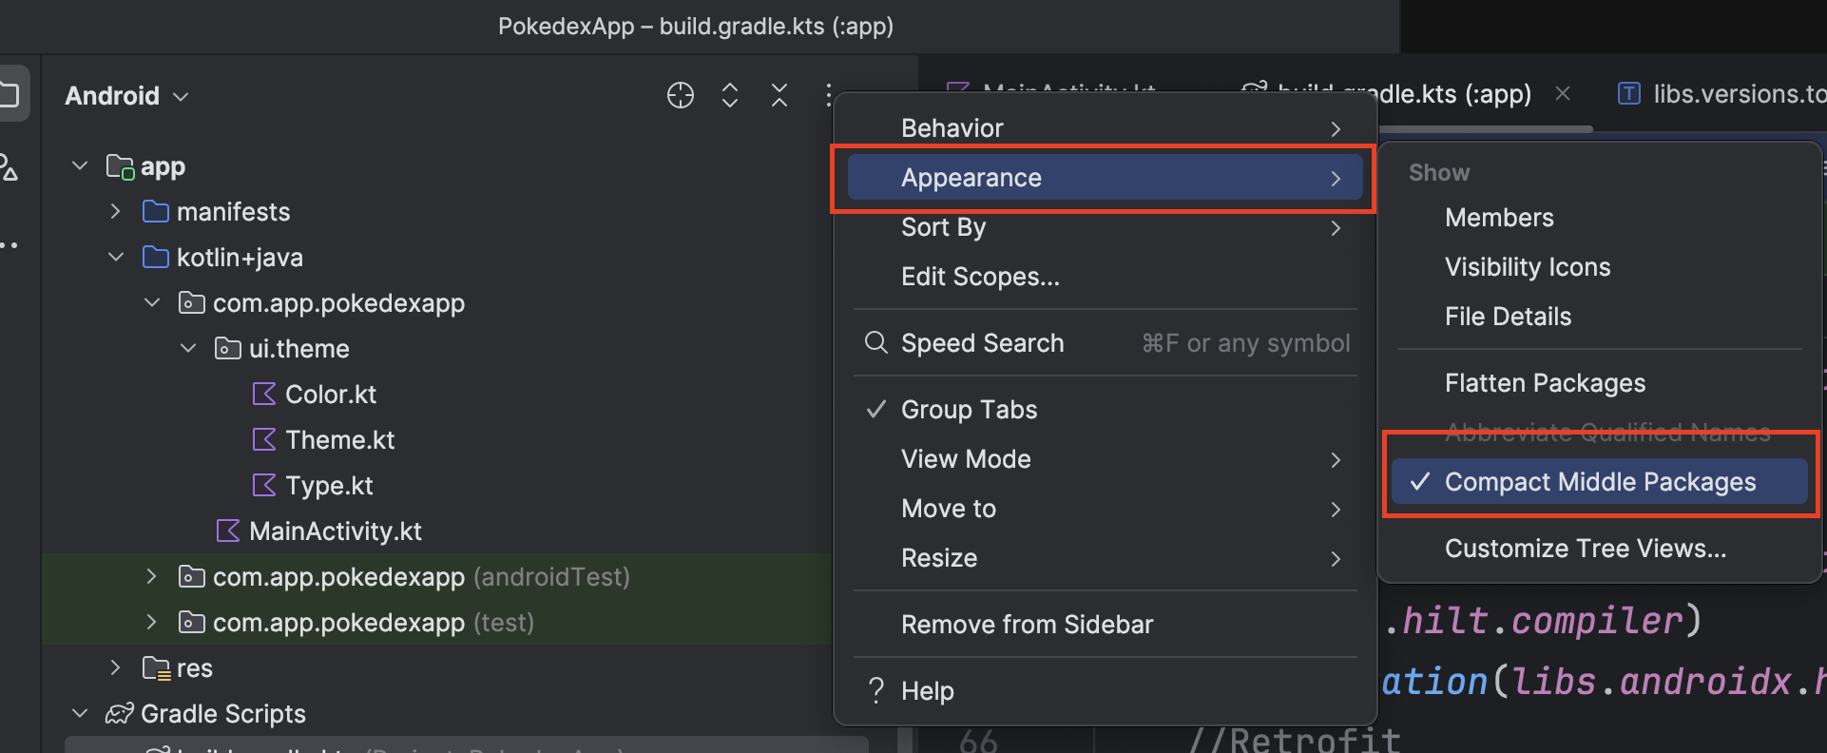The image size is (1827, 753).
Task: Click the Collapse All icon in Project panel
Action: click(x=779, y=95)
